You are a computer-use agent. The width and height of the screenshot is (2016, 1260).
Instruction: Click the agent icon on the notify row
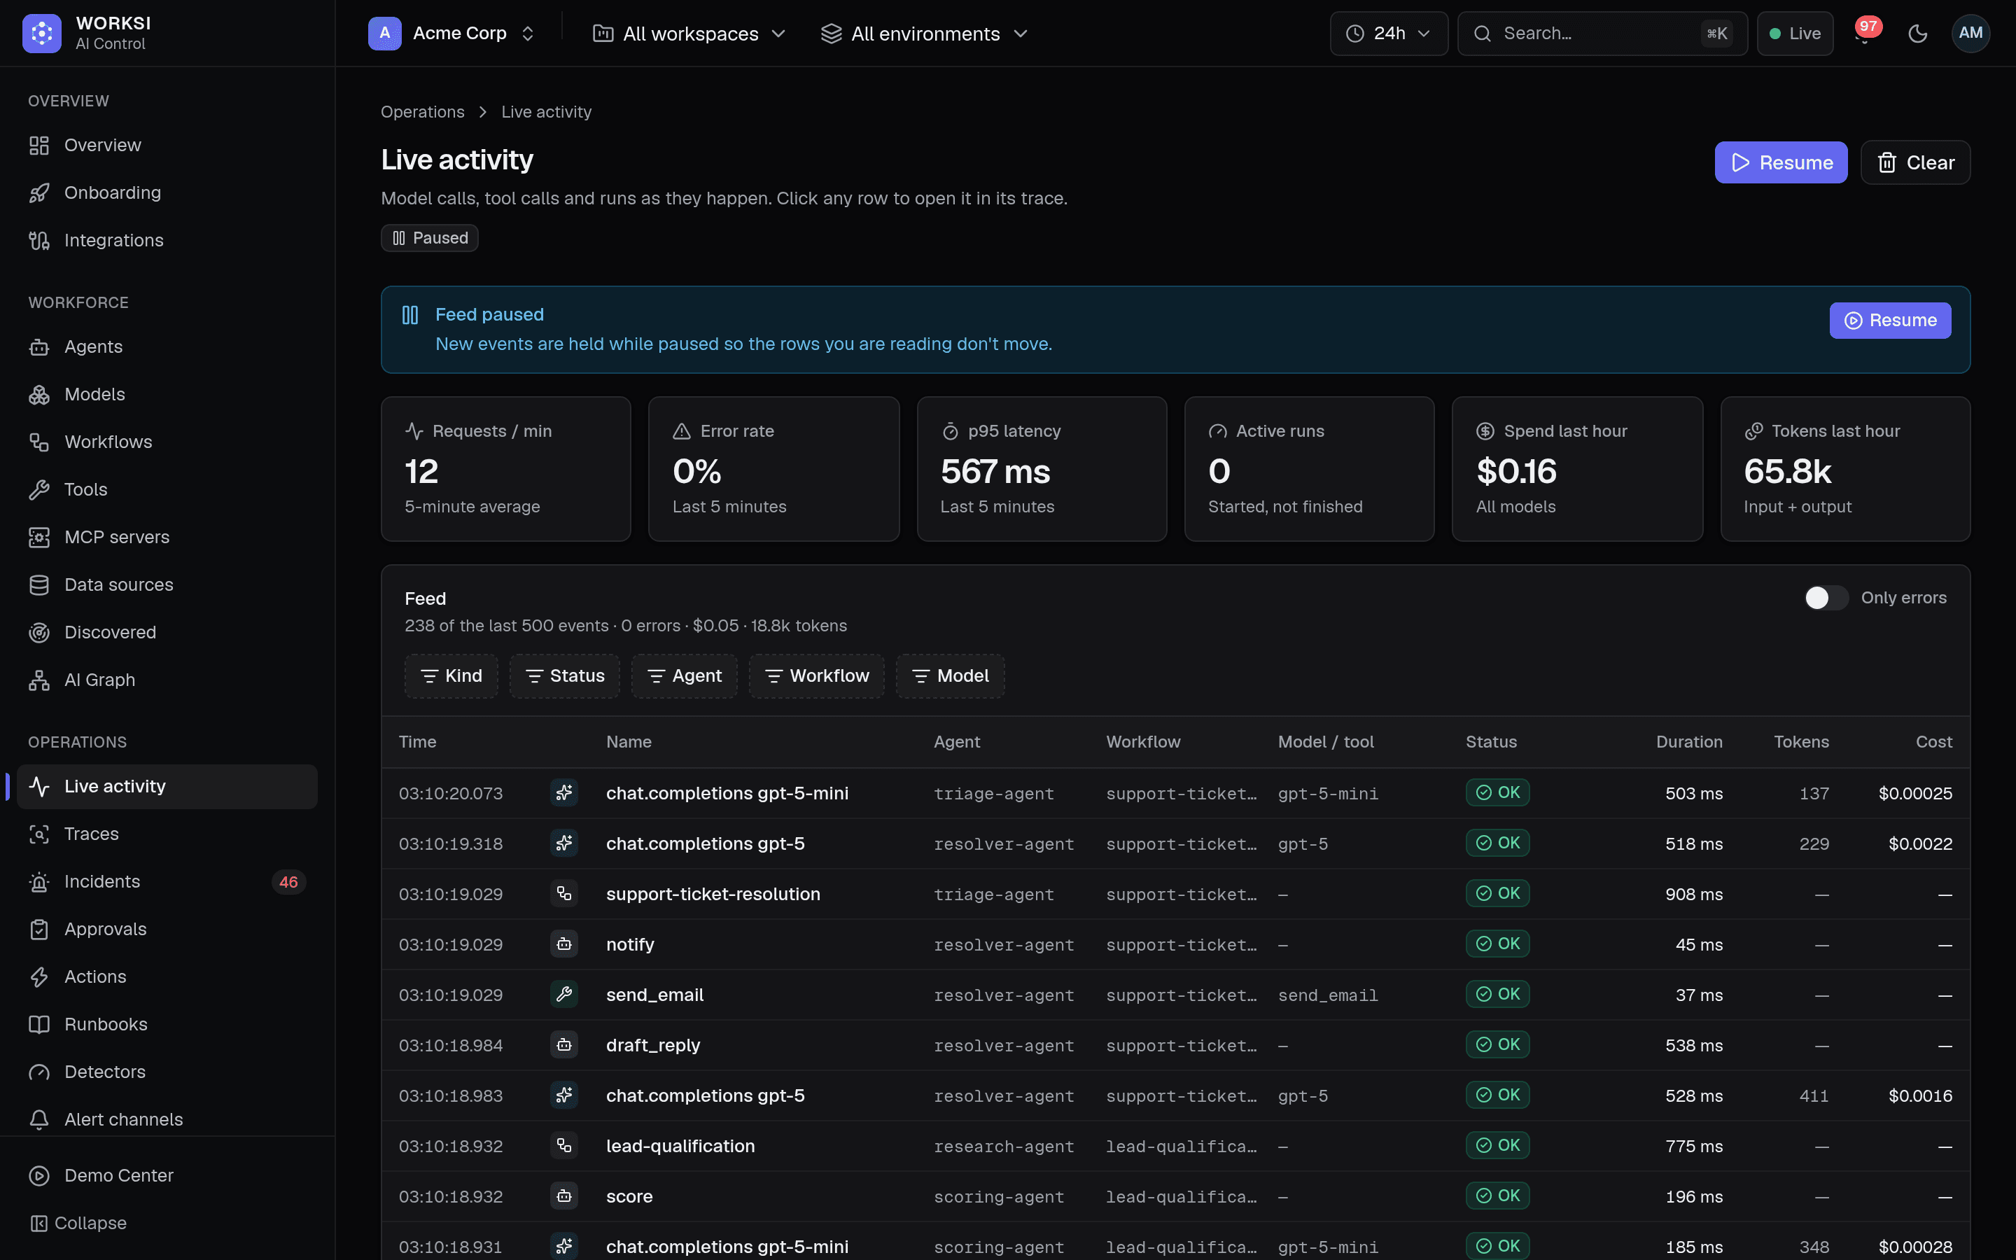coord(564,944)
